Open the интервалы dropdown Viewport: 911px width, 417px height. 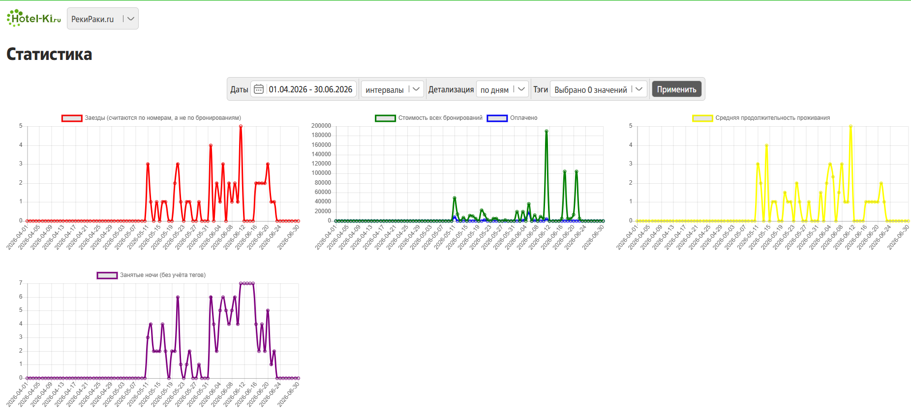(393, 89)
